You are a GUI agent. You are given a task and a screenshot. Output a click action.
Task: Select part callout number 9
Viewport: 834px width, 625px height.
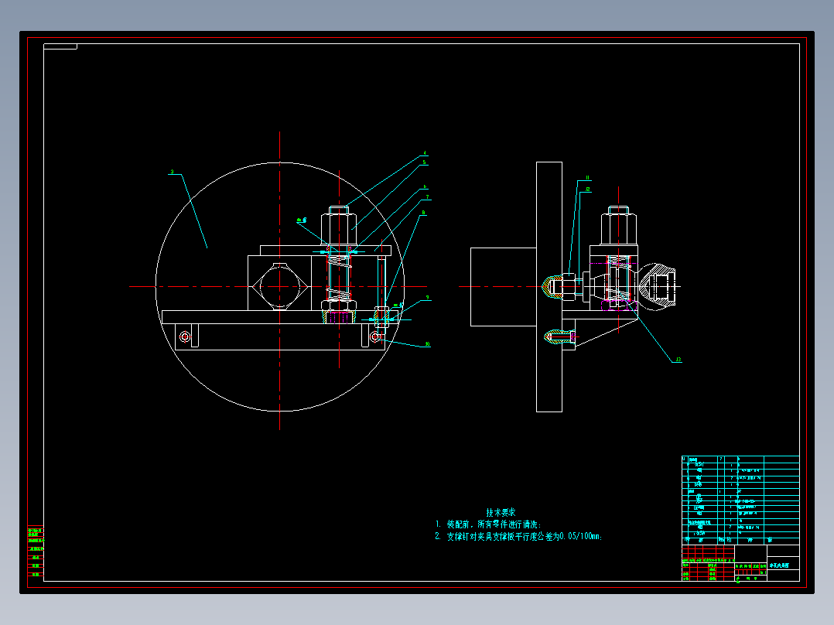(427, 298)
